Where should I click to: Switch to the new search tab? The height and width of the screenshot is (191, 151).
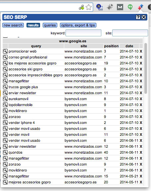(13, 25)
